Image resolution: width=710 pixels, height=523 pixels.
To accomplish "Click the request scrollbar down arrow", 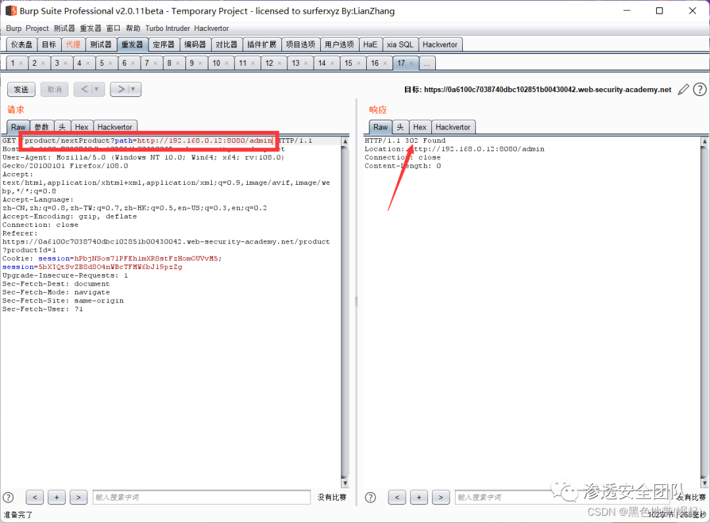I will [x=344, y=484].
